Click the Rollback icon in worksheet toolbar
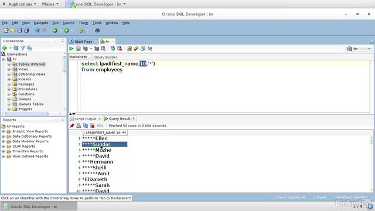The height and width of the screenshot is (211, 375). pos(120,49)
